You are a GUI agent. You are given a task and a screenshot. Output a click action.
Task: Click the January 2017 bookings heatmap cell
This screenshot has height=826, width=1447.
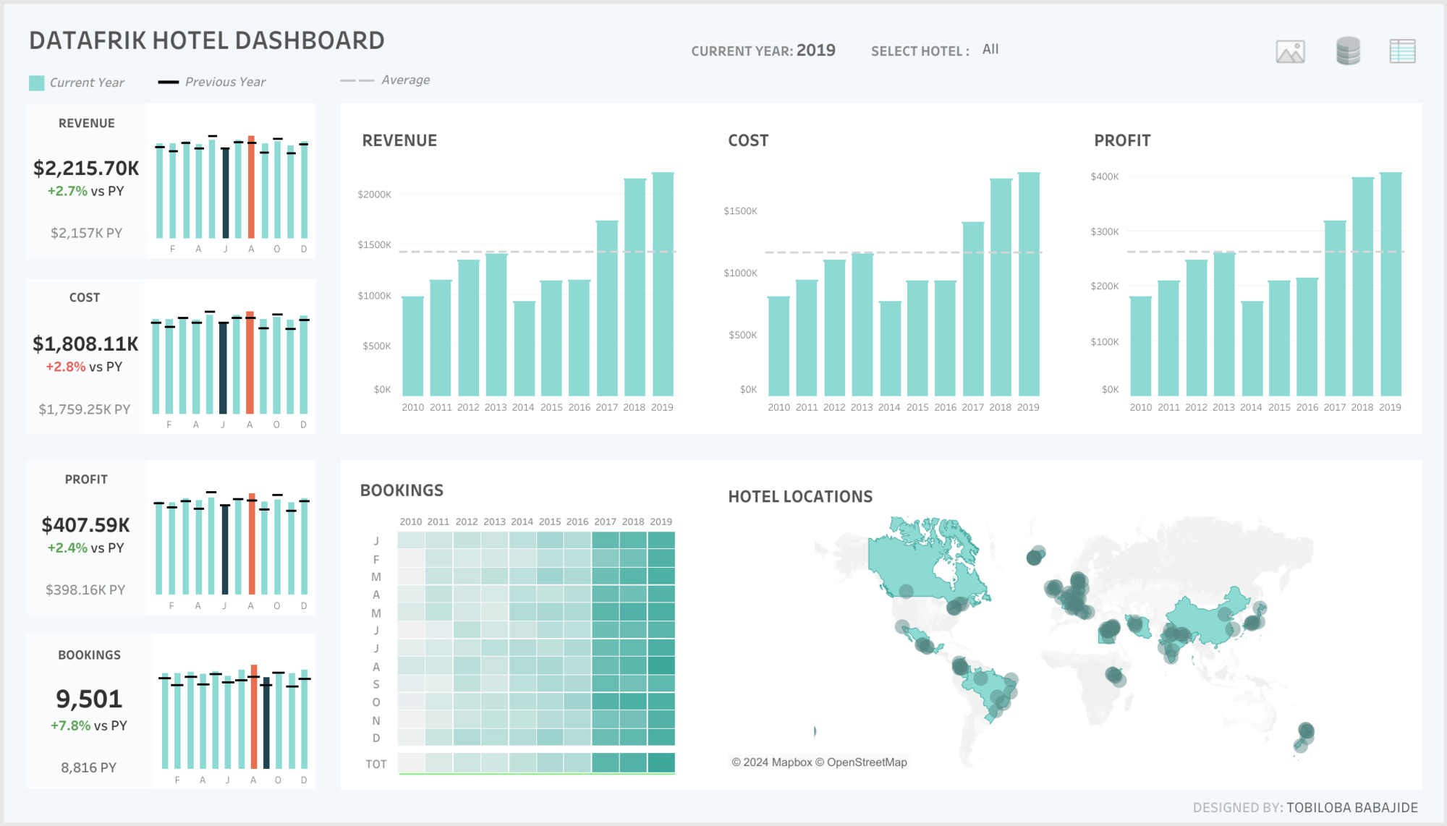pyautogui.click(x=606, y=540)
